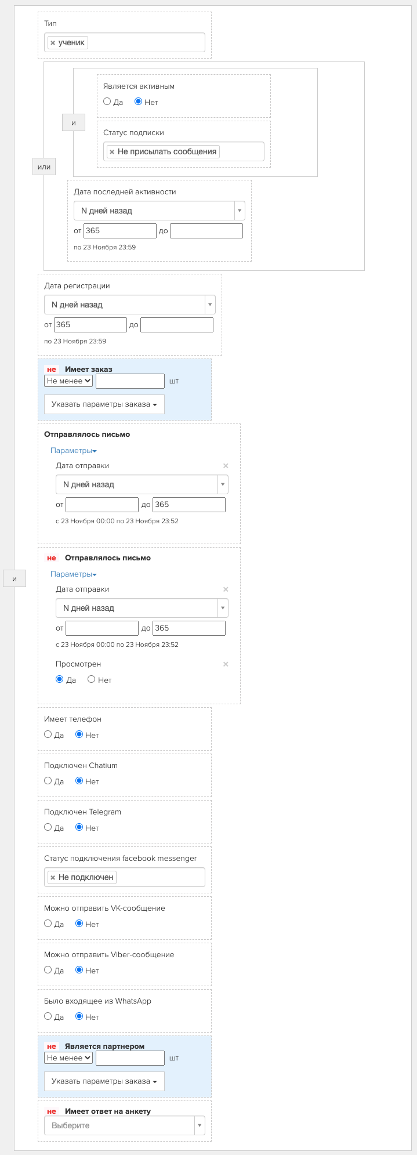Image resolution: width=417 pixels, height=1155 pixels.
Task: Toggle 'не' badge on Является партнером
Action: (x=52, y=1047)
